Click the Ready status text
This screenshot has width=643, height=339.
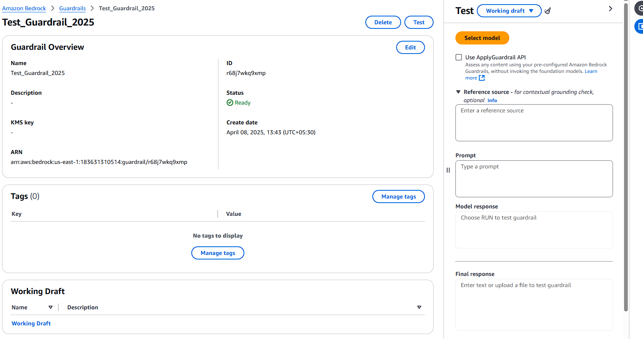[243, 103]
